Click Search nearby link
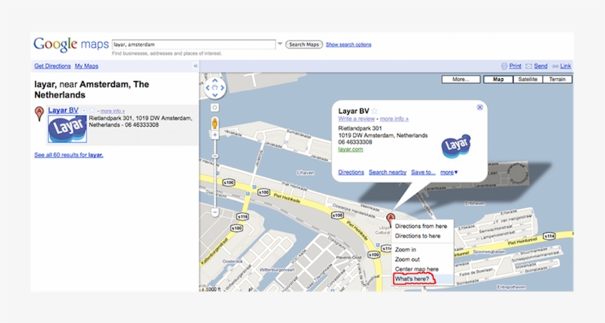The width and height of the screenshot is (605, 323). [387, 173]
